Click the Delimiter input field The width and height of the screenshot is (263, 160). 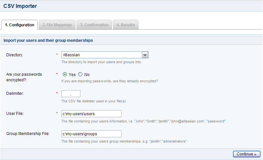click(x=71, y=94)
